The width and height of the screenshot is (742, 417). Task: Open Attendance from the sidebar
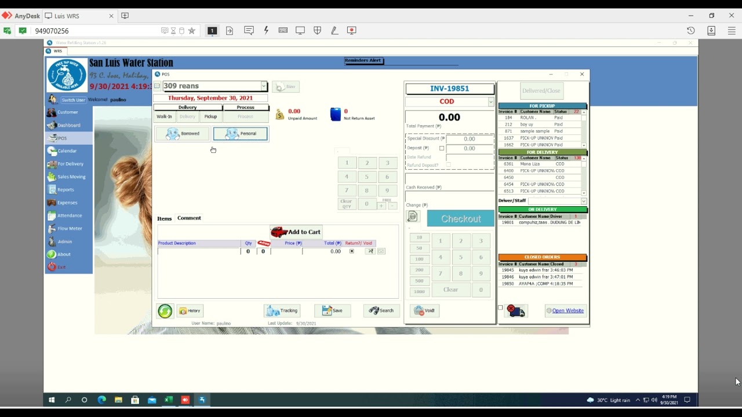68,215
